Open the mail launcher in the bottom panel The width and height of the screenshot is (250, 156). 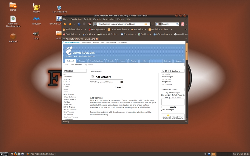point(19,154)
